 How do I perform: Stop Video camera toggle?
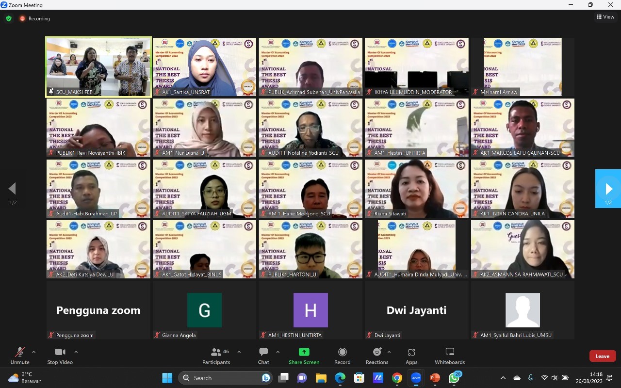click(60, 353)
